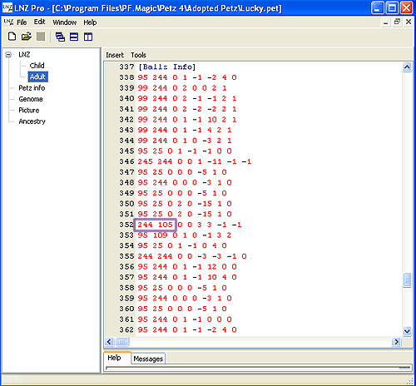Click line 356 text '95 244 0 1 -1 12 0 0'
Viewport: 416px width, 386px height.
click(187, 266)
